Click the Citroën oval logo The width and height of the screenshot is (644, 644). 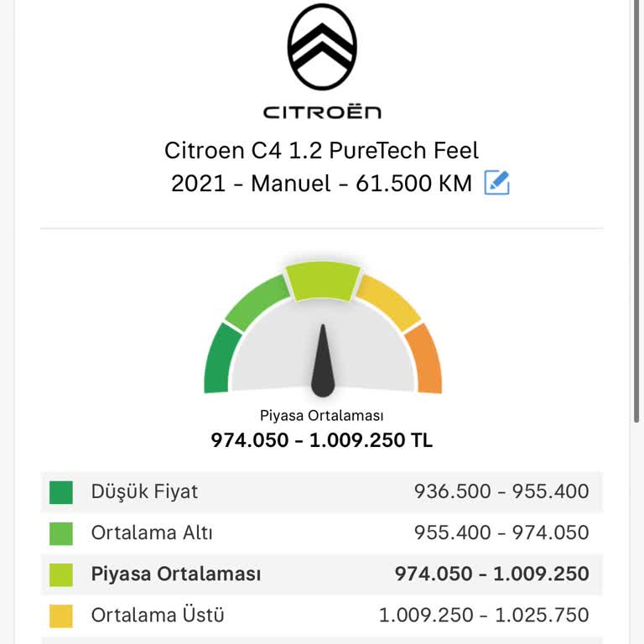click(322, 46)
